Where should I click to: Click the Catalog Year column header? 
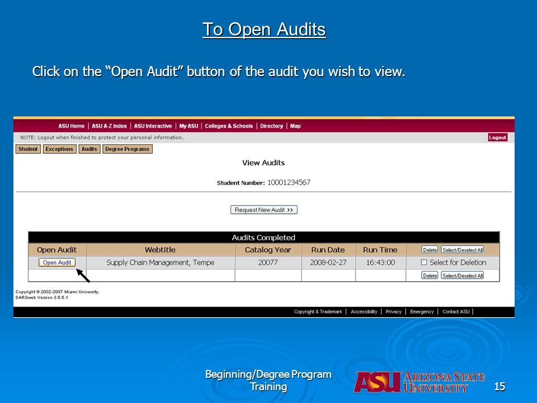coord(268,250)
